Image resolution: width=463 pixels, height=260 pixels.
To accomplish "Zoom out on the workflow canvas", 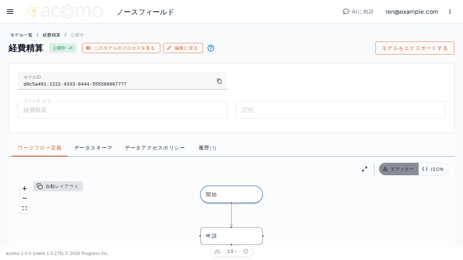I will point(25,198).
